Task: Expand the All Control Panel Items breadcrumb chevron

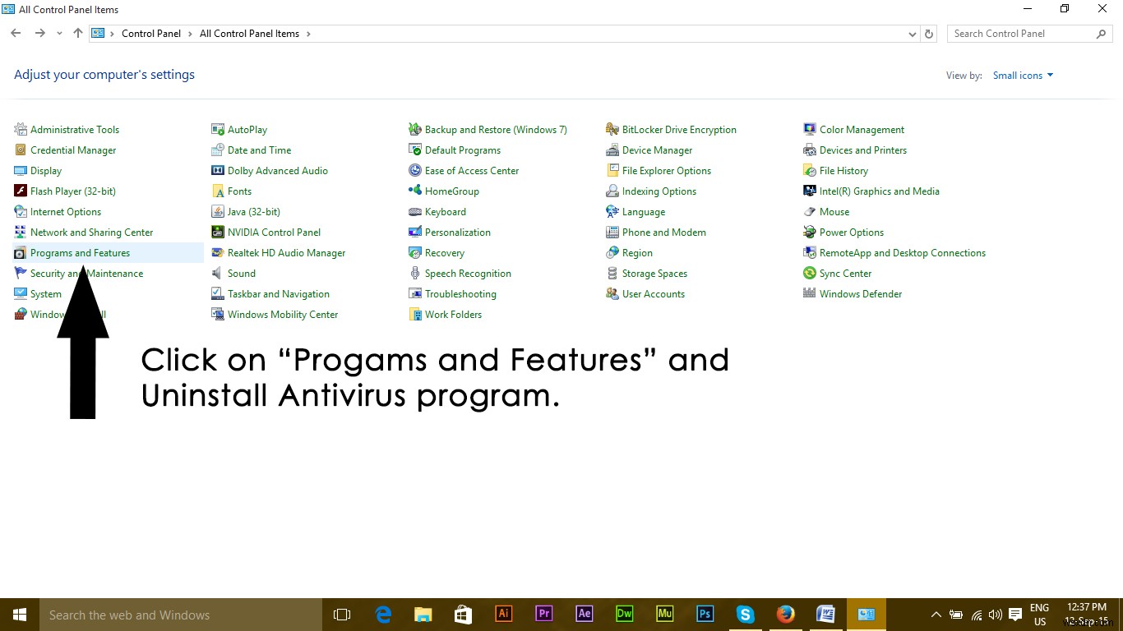Action: (x=308, y=34)
